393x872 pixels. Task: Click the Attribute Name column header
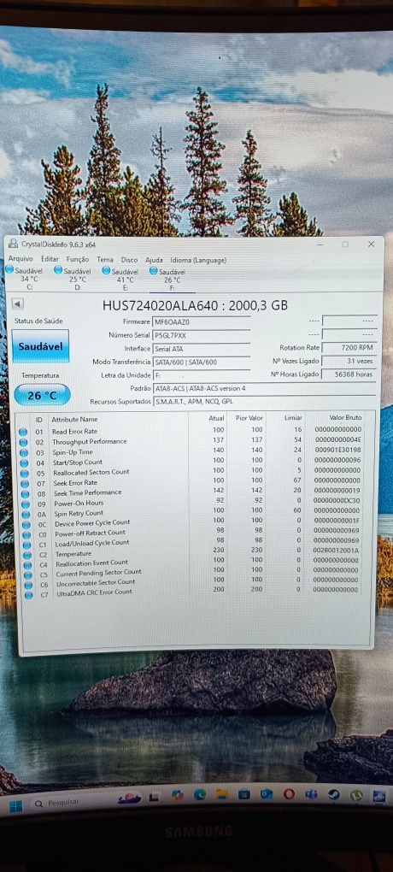click(x=74, y=419)
